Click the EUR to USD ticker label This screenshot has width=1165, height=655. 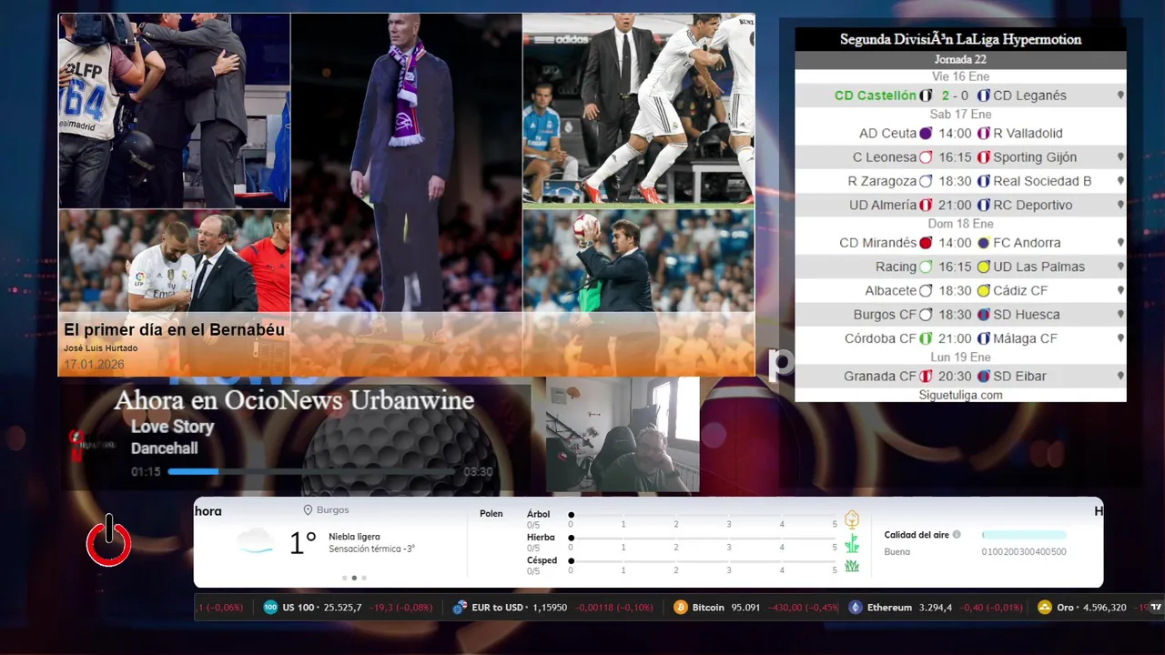(498, 608)
